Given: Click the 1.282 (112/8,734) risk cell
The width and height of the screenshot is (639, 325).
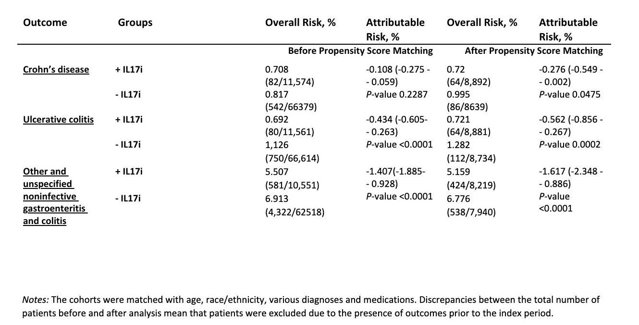Looking at the screenshot, I should pos(467,150).
